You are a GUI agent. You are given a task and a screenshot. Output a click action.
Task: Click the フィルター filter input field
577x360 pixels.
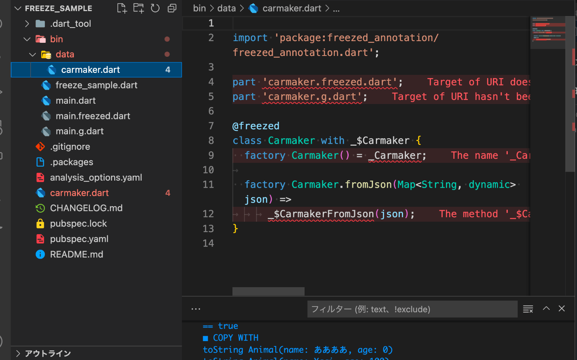click(413, 309)
